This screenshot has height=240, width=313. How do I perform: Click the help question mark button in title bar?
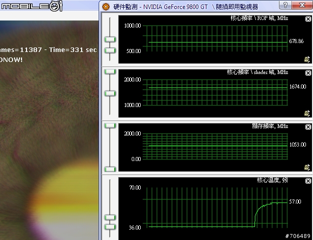(x=285, y=5)
